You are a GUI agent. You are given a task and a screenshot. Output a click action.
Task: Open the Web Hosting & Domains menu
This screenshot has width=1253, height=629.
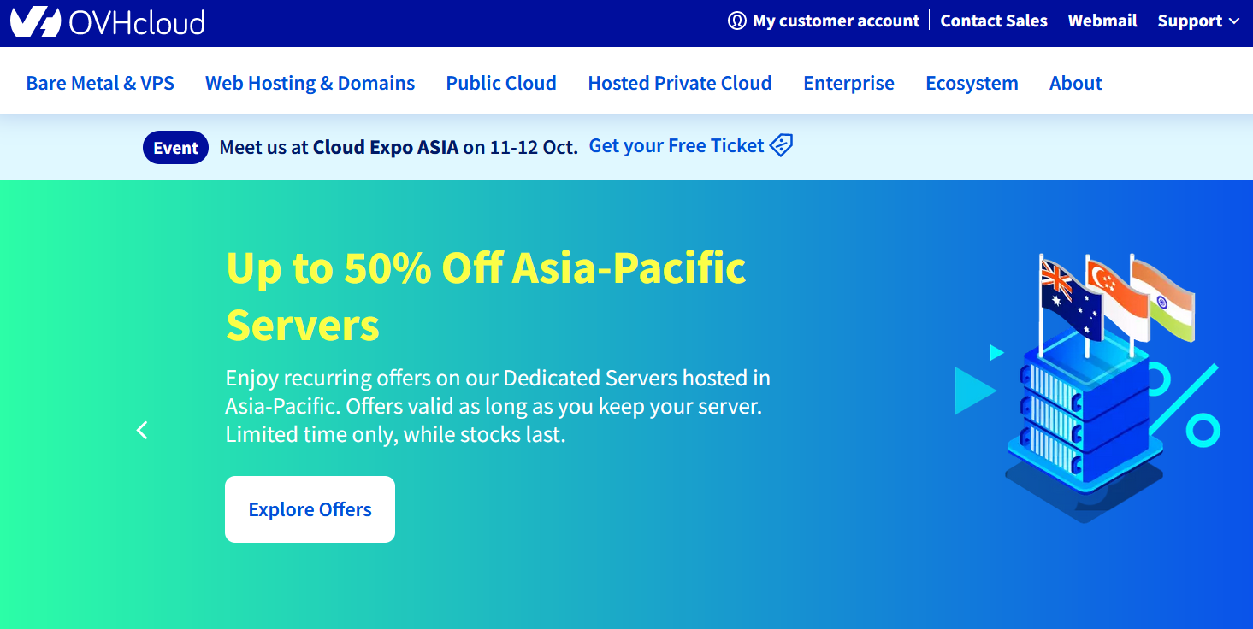310,83
